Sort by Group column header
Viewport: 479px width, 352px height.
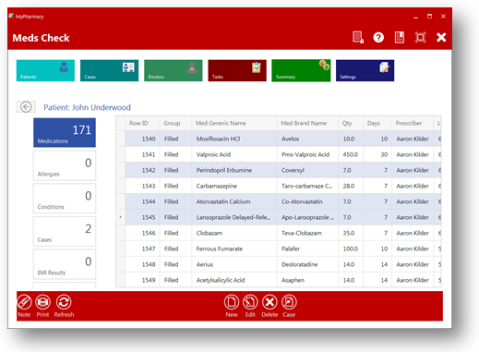click(x=175, y=123)
